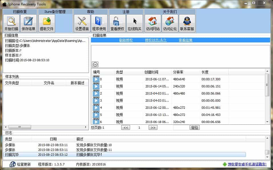Click the 刷新授权 refresh license link
The image size is (273, 170).
click(126, 40)
